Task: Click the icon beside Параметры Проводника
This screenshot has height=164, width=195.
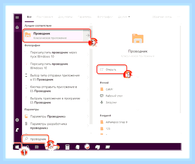Action: (x=26, y=116)
